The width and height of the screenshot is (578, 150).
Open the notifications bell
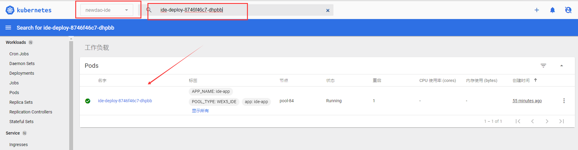point(552,10)
